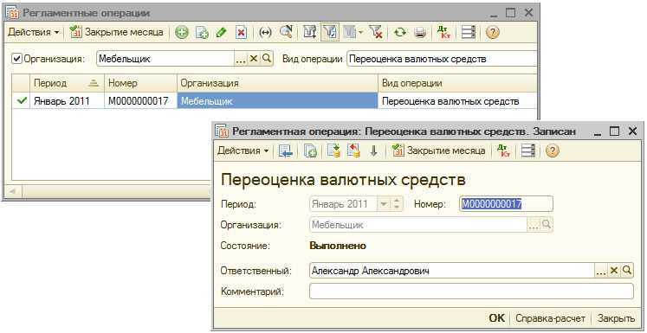Click the Вид операции column header

457,83
